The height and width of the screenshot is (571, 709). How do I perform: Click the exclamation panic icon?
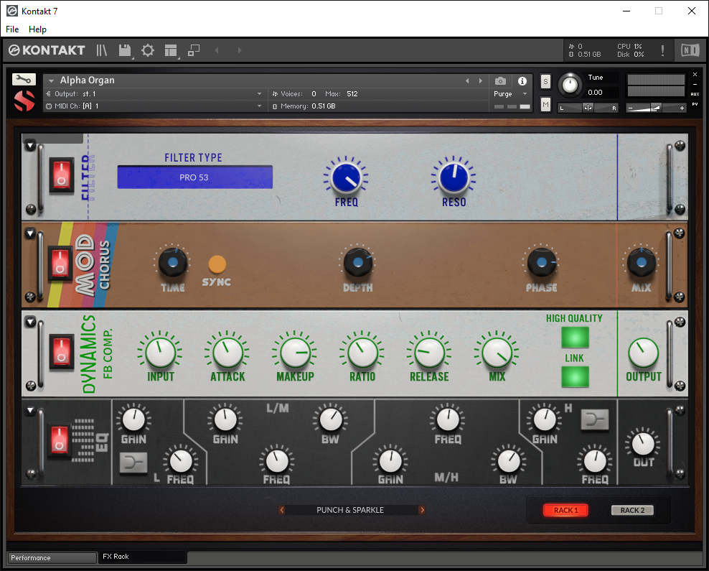[x=662, y=50]
